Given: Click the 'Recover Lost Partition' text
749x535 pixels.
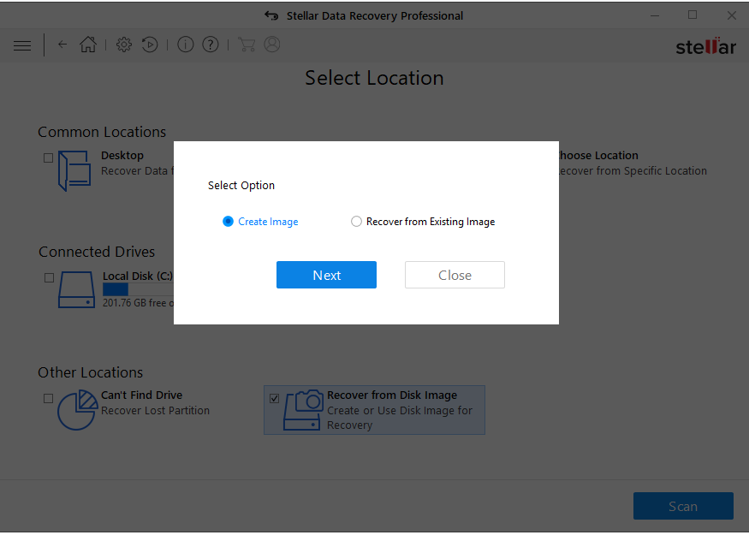Looking at the screenshot, I should pyautogui.click(x=155, y=410).
